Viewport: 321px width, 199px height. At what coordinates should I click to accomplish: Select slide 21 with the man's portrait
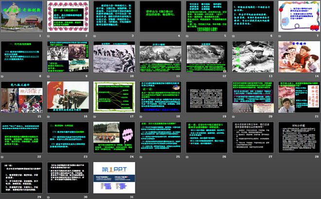pos(299,97)
